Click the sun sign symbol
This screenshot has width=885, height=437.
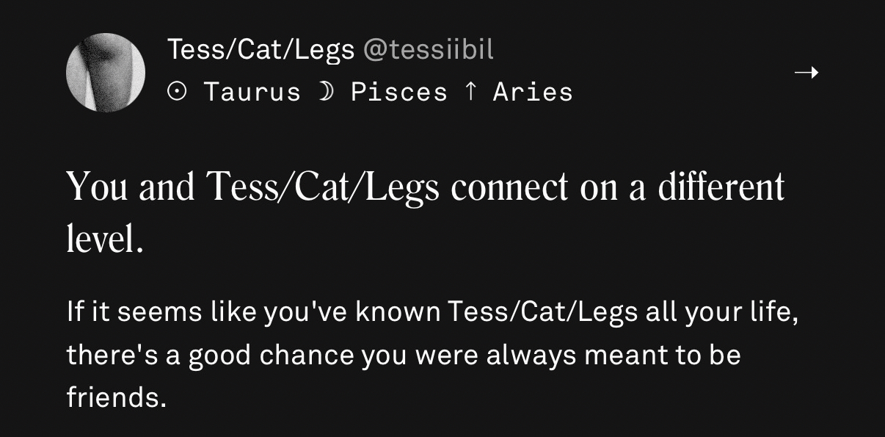(175, 92)
